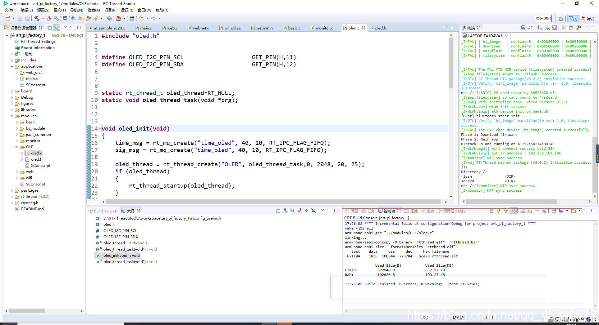Screen dimensions: 599x325
Task: Toggle hide non-public members green dot
Action: tap(306, 211)
